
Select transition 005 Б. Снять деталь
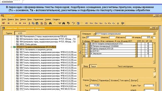tap(28, 44)
